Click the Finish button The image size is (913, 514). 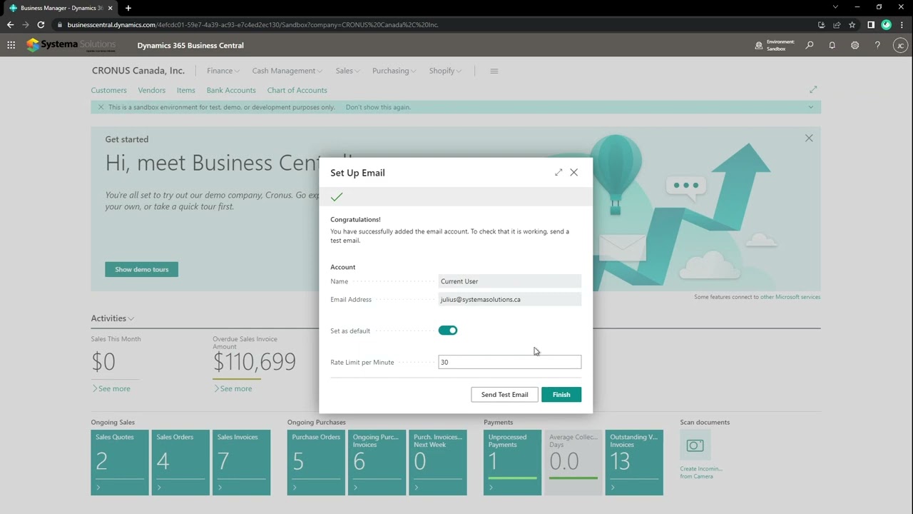[561, 395]
